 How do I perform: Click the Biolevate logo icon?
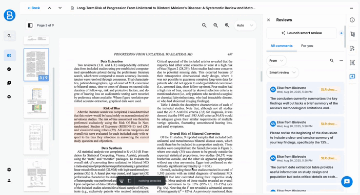coord(10,15)
